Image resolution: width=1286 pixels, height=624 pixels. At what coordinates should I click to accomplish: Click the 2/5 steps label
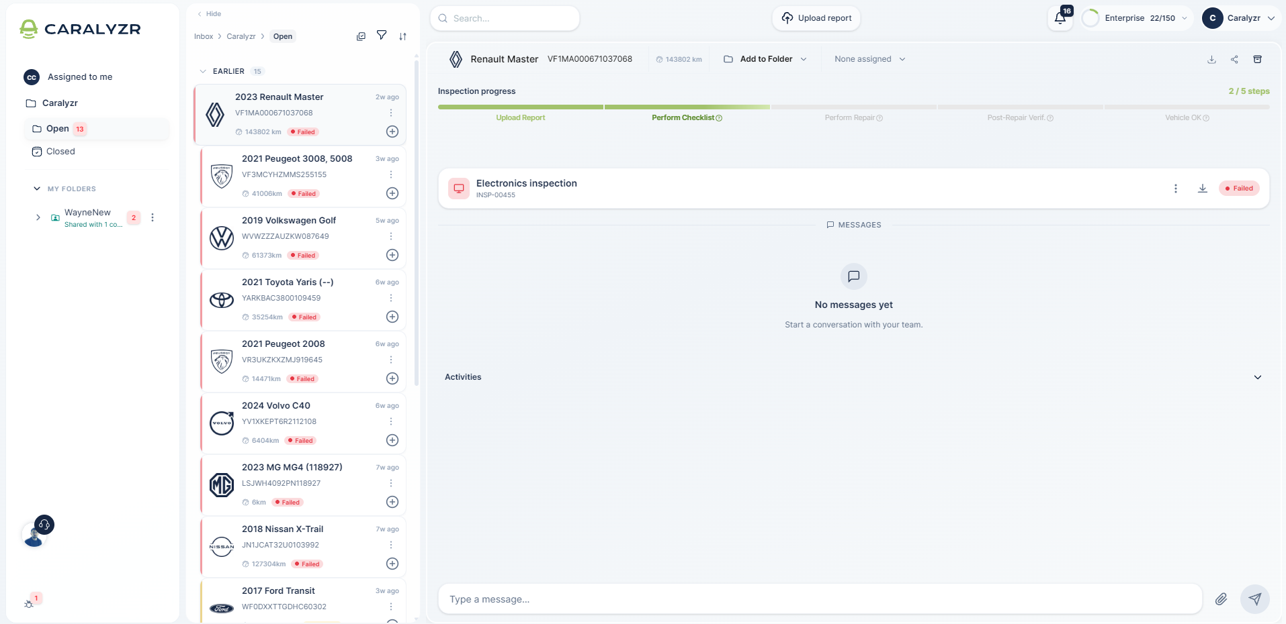point(1249,91)
